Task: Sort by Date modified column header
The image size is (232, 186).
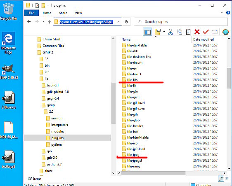Action: (204, 40)
